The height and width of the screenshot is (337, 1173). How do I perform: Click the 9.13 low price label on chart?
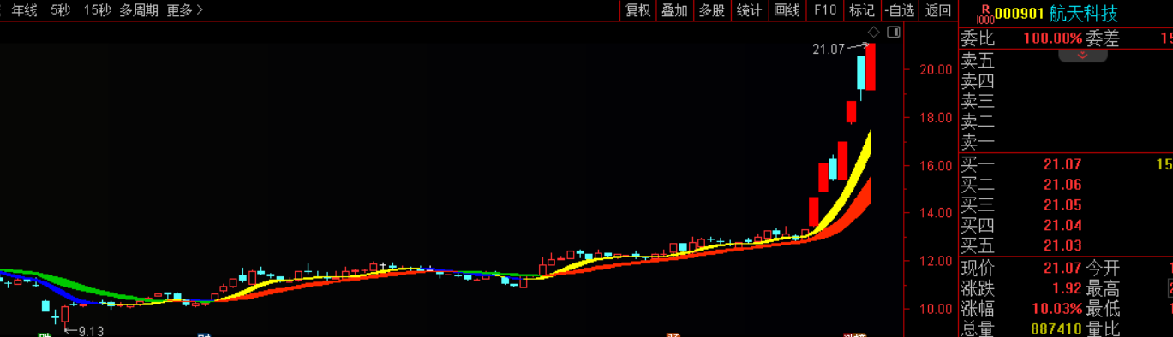(91, 331)
